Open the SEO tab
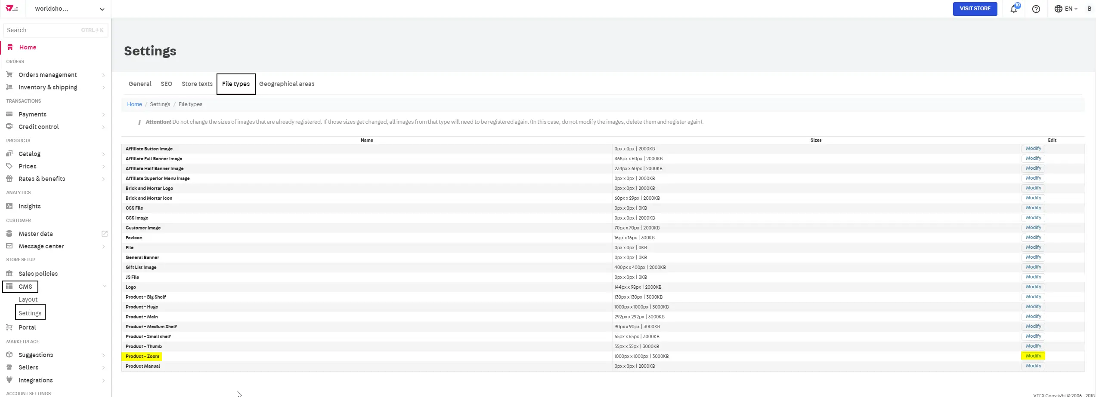This screenshot has height=397, width=1096. pyautogui.click(x=166, y=84)
